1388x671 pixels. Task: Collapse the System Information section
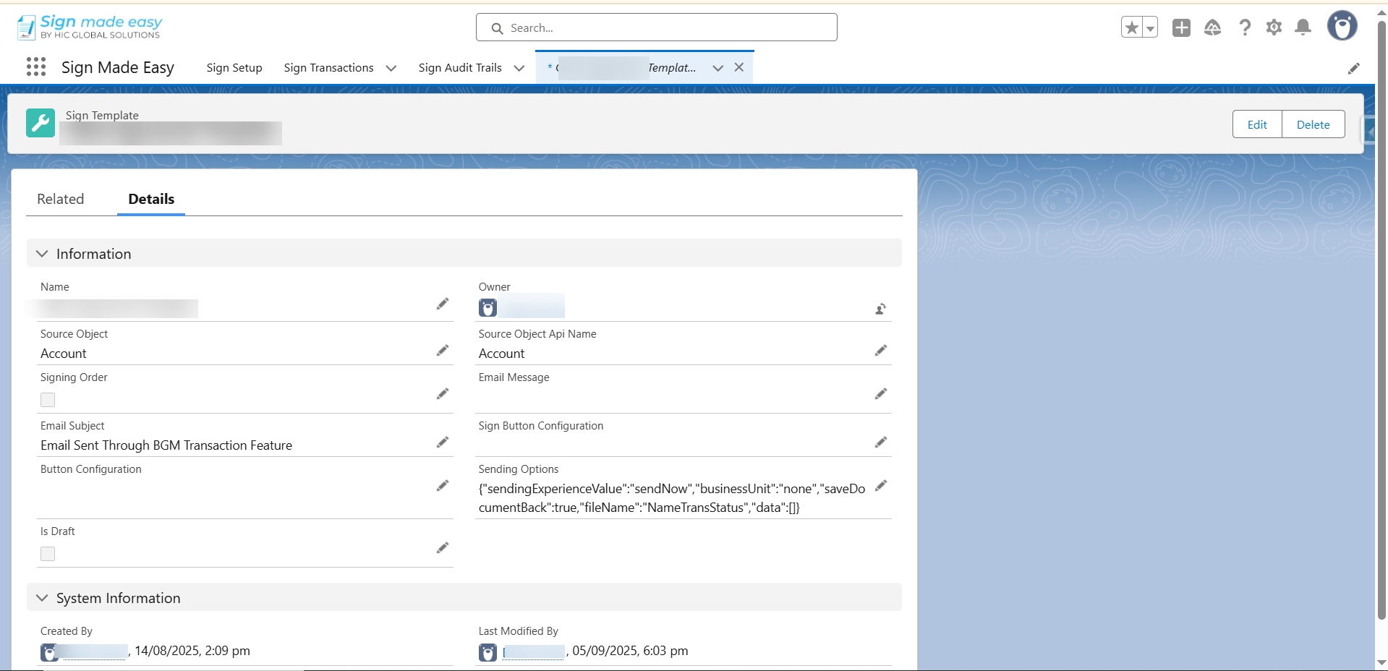click(42, 598)
